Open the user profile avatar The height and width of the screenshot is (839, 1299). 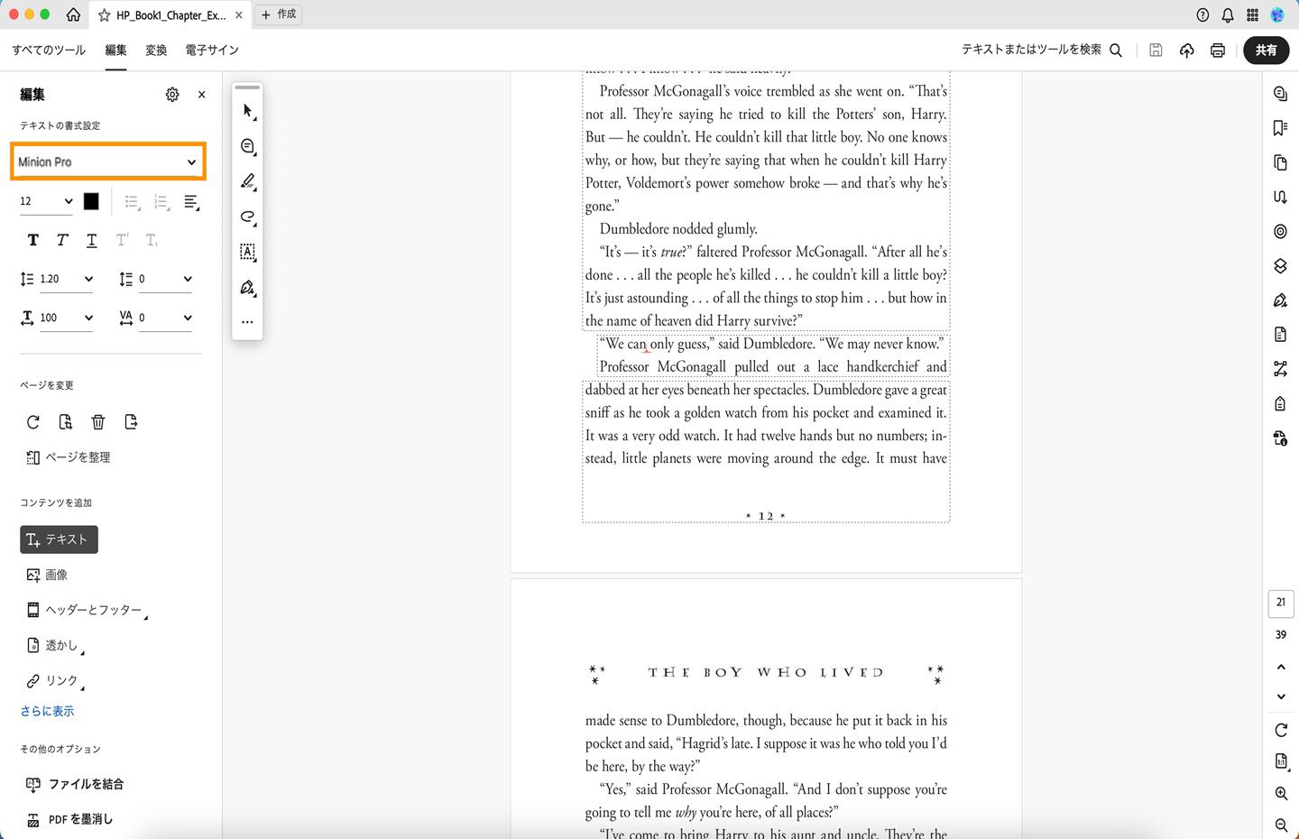tap(1277, 14)
